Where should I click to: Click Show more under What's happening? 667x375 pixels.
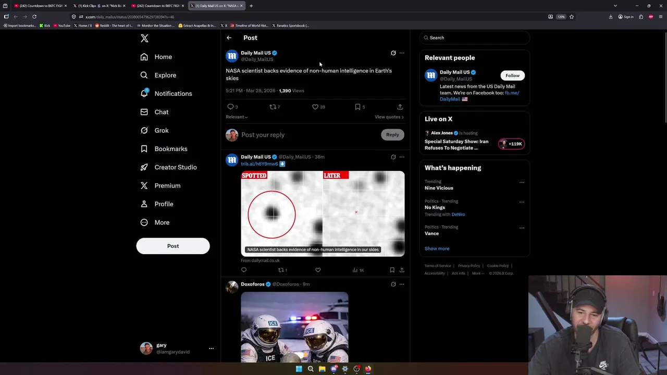click(437, 248)
